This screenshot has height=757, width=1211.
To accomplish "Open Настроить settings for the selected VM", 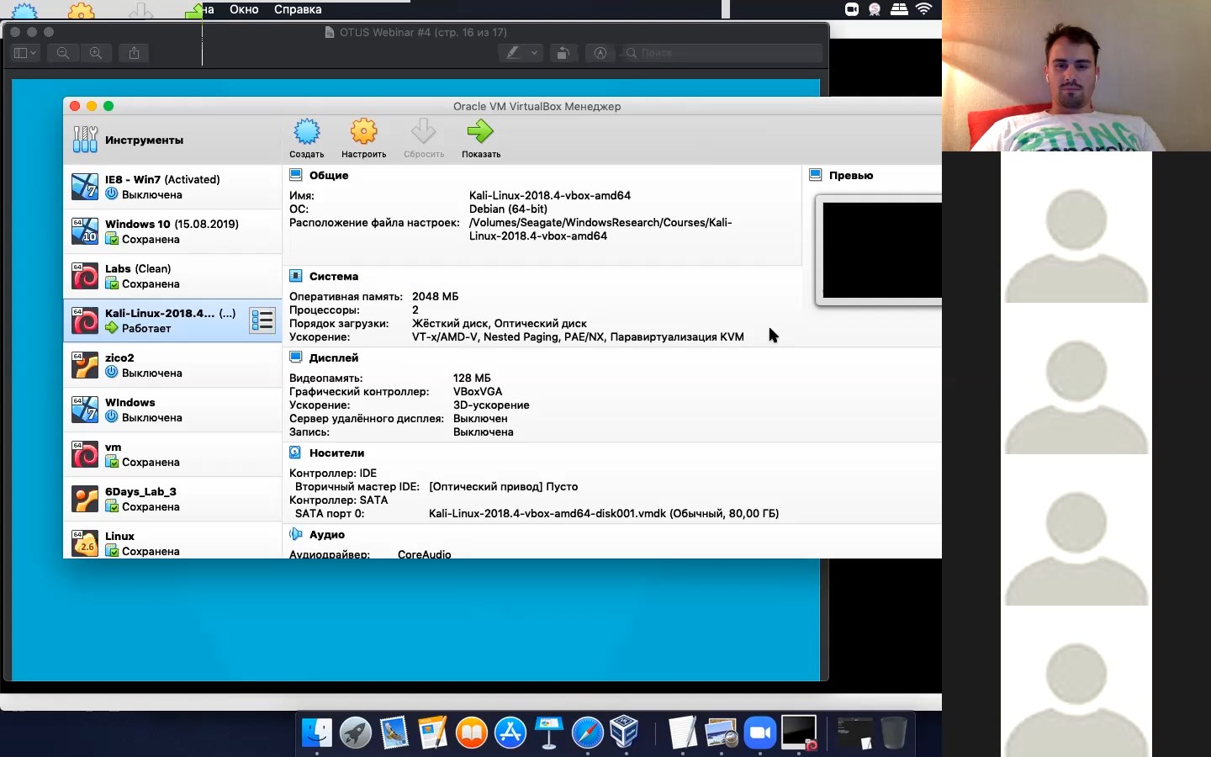I will tap(363, 138).
